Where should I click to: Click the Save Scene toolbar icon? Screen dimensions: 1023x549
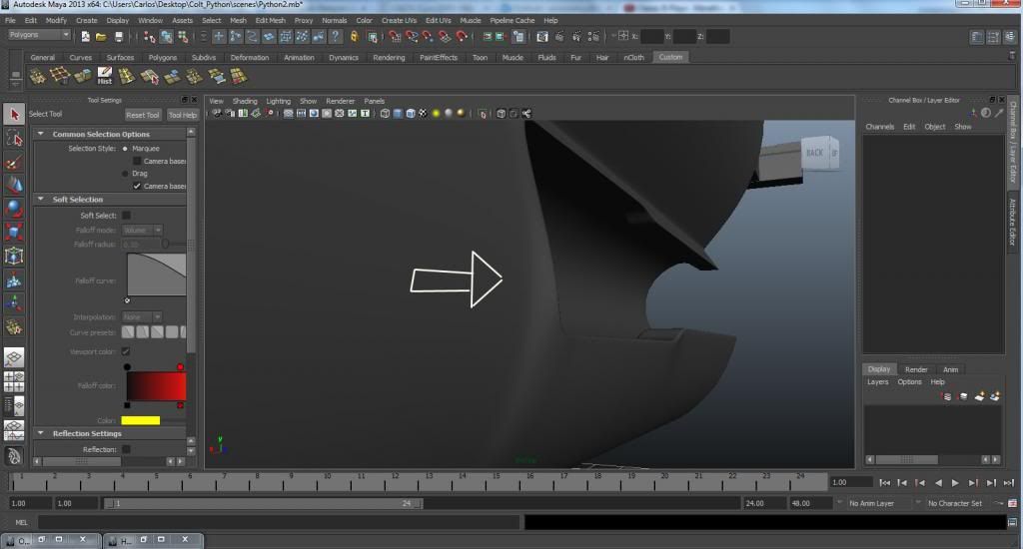point(119,37)
